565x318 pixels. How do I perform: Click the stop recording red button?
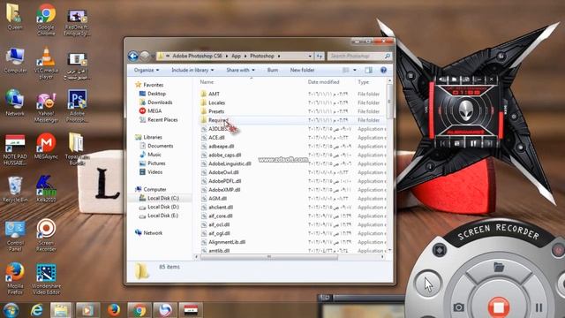pos(498,307)
